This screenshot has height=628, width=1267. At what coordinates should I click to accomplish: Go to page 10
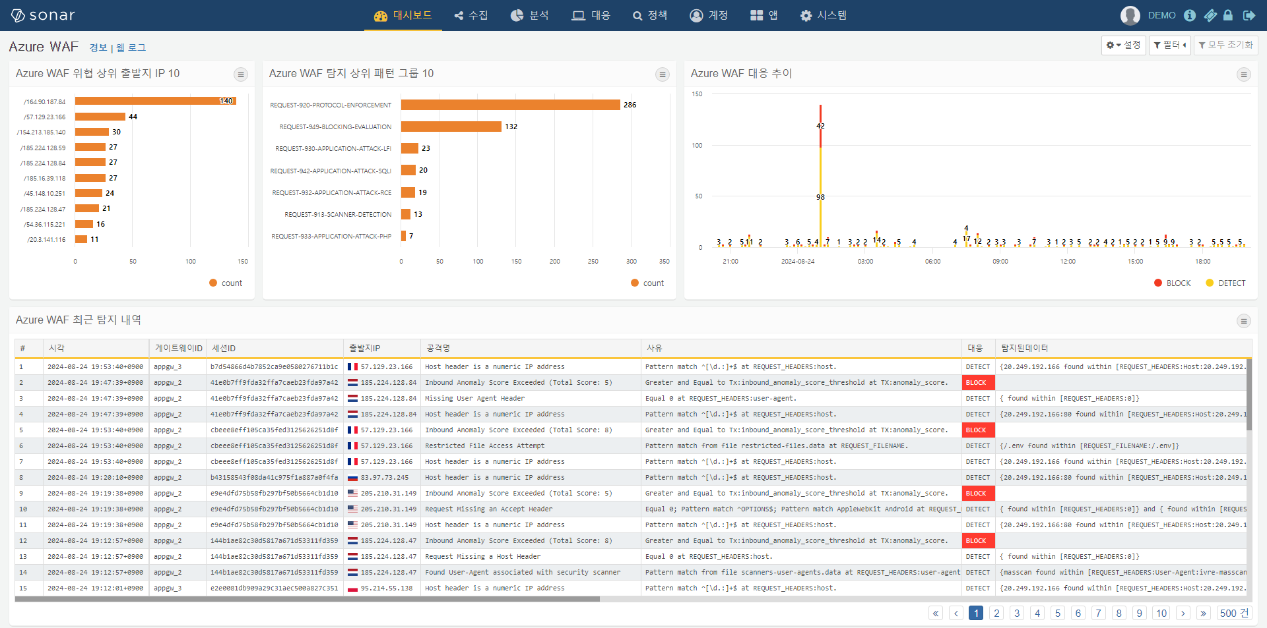click(x=1161, y=613)
